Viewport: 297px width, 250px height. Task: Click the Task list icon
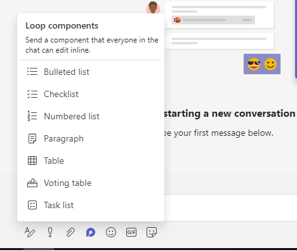pyautogui.click(x=32, y=205)
